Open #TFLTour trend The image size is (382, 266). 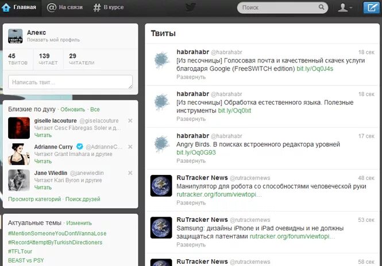click(20, 252)
